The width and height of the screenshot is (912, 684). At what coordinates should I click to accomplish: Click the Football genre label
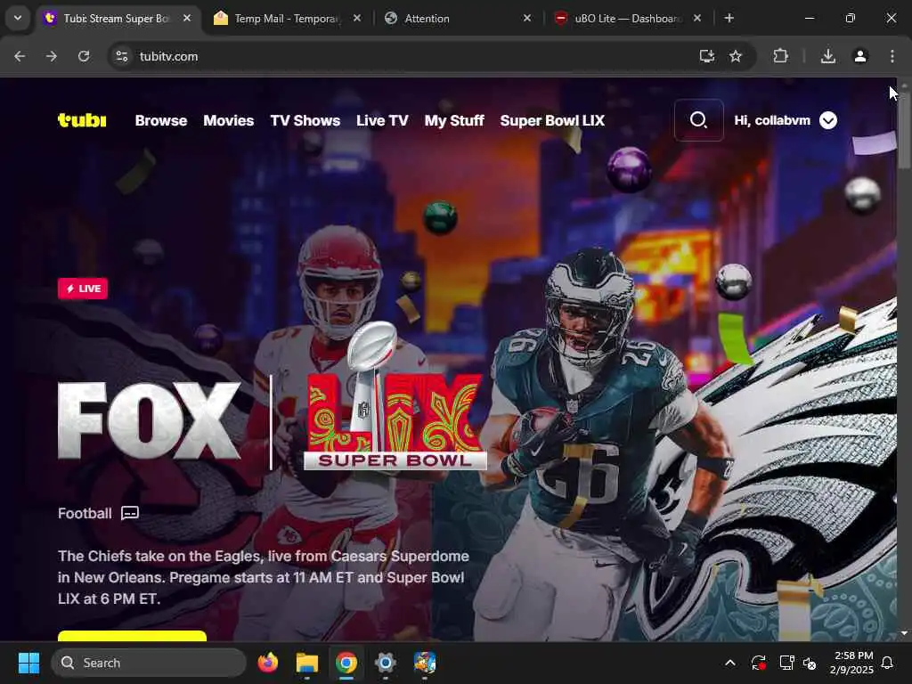(85, 513)
